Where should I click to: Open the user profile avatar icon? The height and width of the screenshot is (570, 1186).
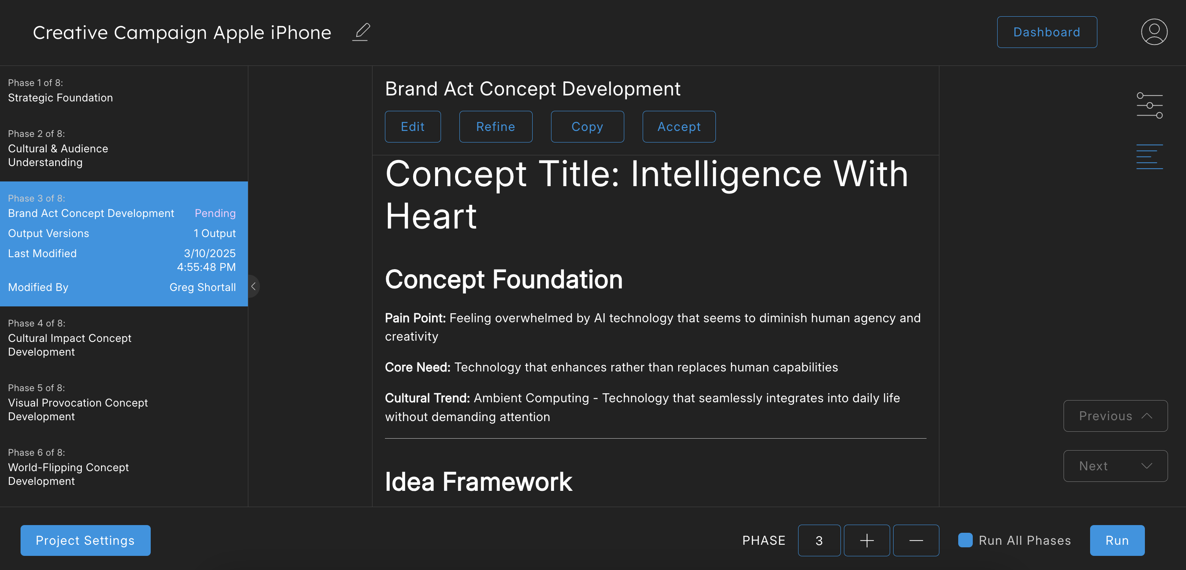coord(1153,32)
